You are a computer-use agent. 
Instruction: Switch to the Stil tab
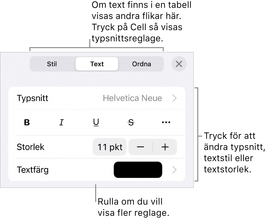tap(52, 64)
